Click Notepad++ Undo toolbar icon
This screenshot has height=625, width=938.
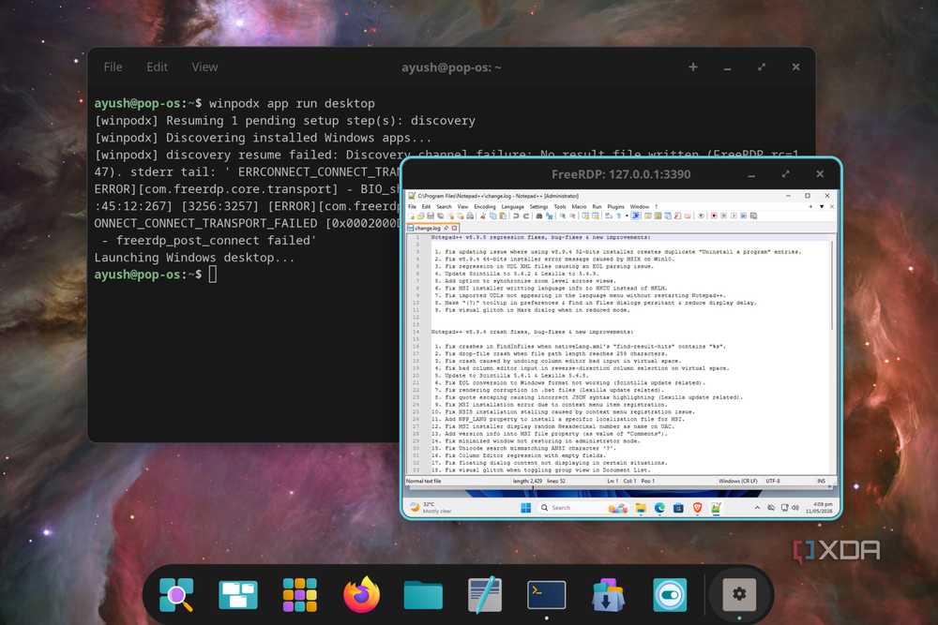(516, 216)
